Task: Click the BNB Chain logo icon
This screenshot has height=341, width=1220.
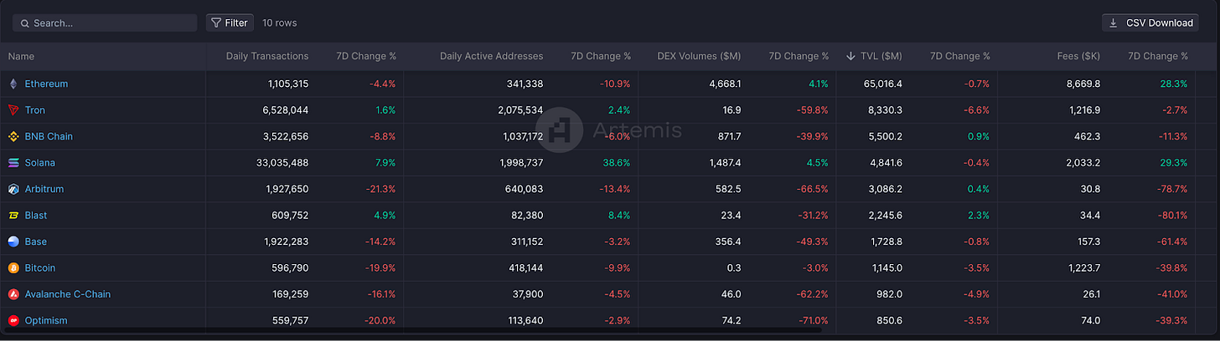Action: (13, 136)
